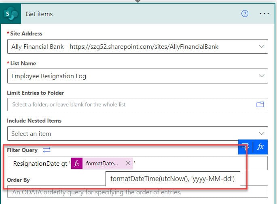Click the Order By input field
This screenshot has width=277, height=204.
137,192
